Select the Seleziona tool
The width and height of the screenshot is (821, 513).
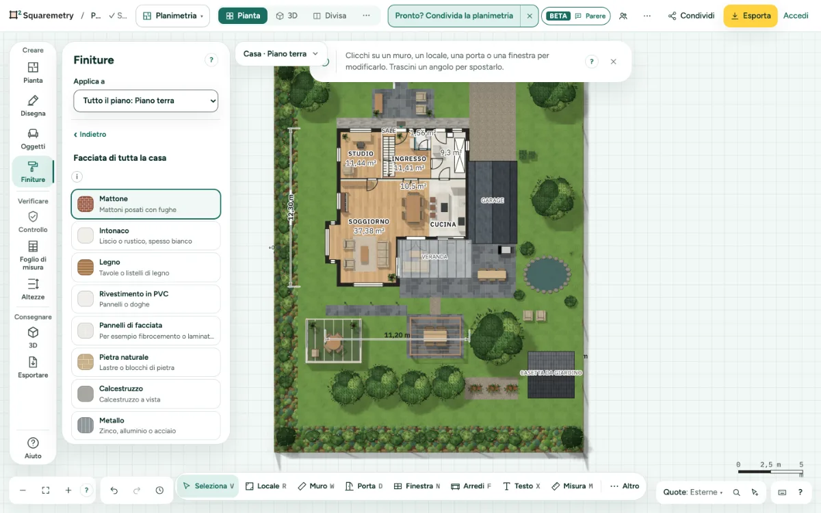tap(208, 486)
